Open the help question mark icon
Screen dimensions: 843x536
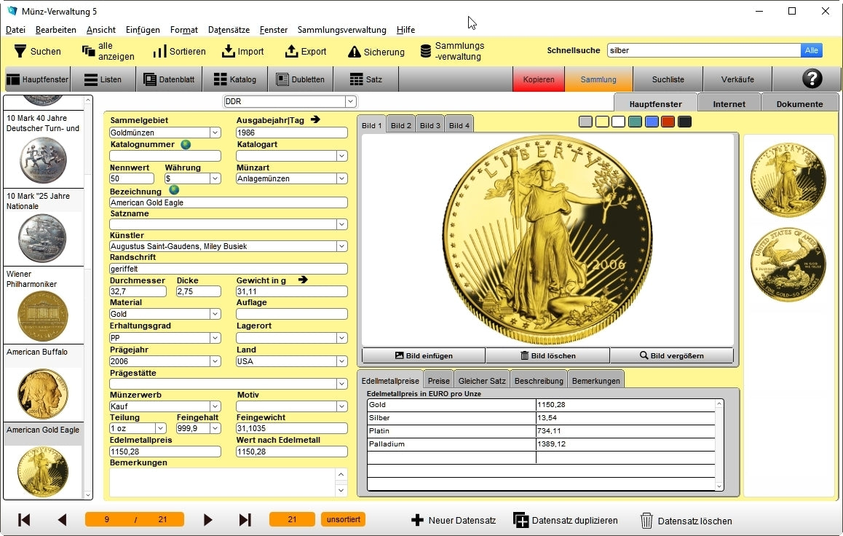click(812, 79)
